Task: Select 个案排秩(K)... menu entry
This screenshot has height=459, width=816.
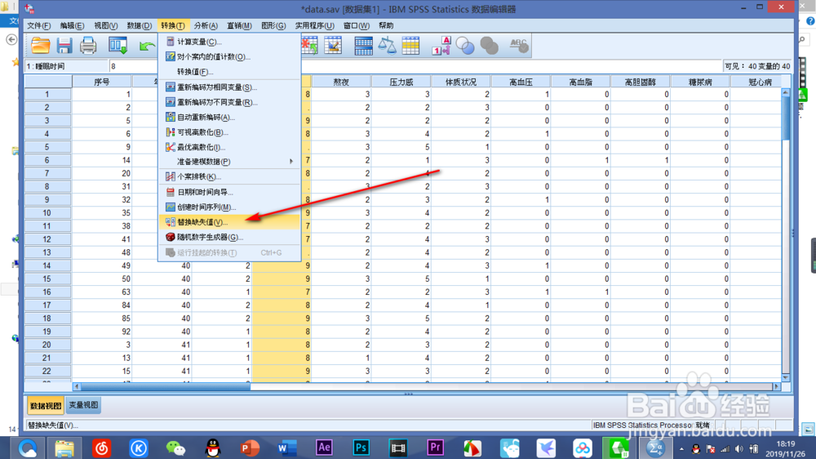Action: pyautogui.click(x=229, y=176)
